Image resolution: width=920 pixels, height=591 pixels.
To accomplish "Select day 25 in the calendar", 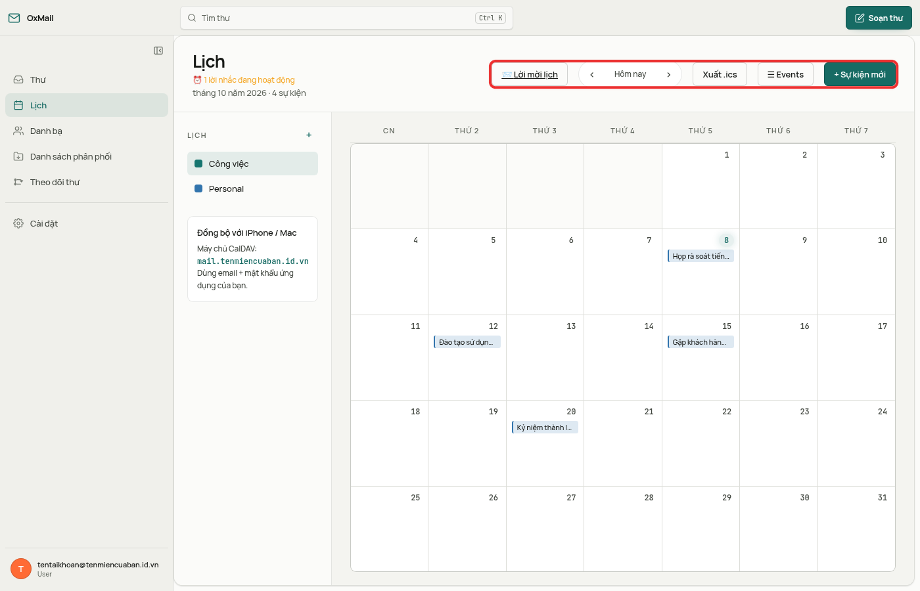I will pyautogui.click(x=390, y=529).
